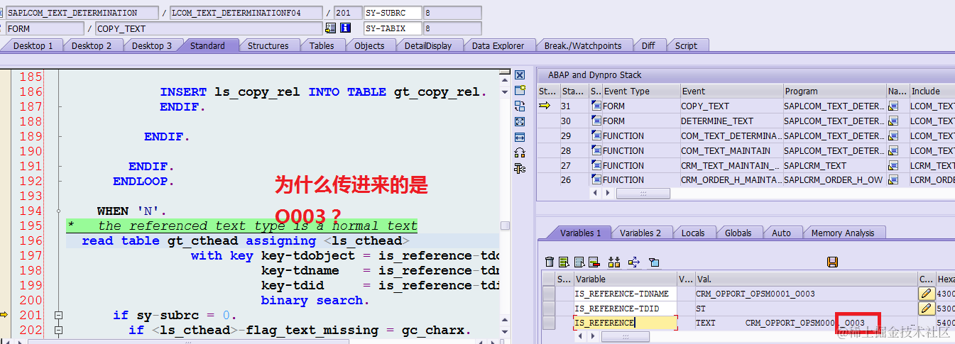
Task: Open the DetailDisplay tab
Action: coord(428,45)
